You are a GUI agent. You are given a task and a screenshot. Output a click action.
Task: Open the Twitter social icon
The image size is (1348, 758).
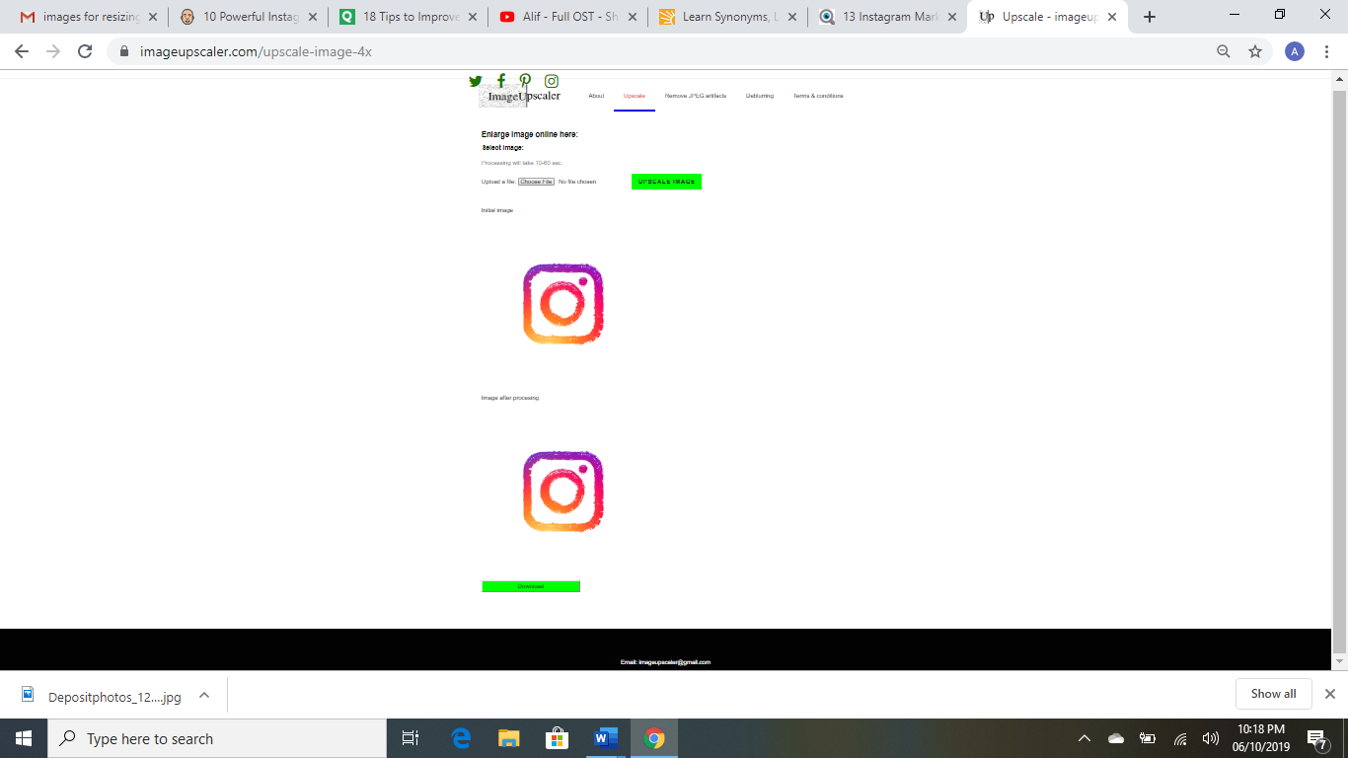coord(476,81)
